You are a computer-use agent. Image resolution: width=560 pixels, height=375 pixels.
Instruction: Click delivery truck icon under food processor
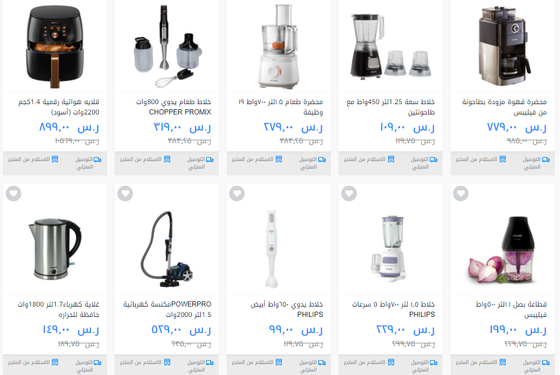322,159
